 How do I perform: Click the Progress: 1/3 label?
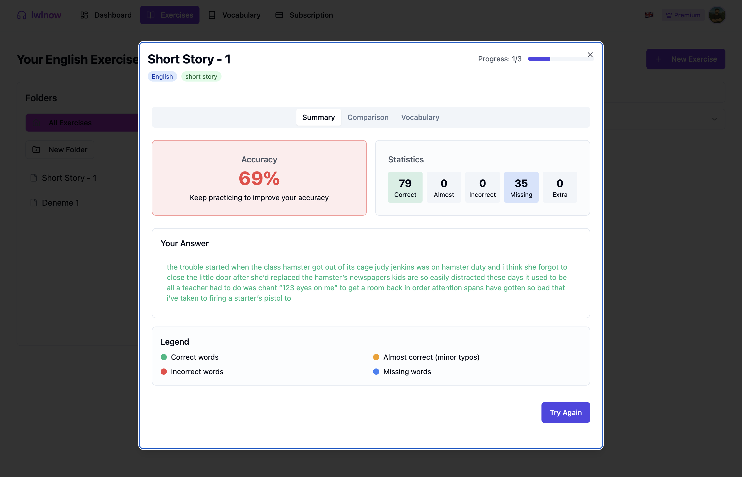pos(500,59)
